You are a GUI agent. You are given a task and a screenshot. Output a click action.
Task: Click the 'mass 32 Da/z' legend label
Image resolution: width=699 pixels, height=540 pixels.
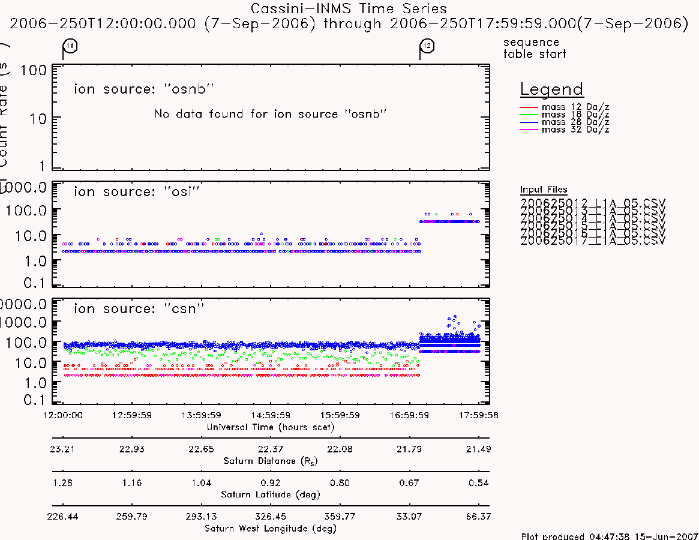575,130
